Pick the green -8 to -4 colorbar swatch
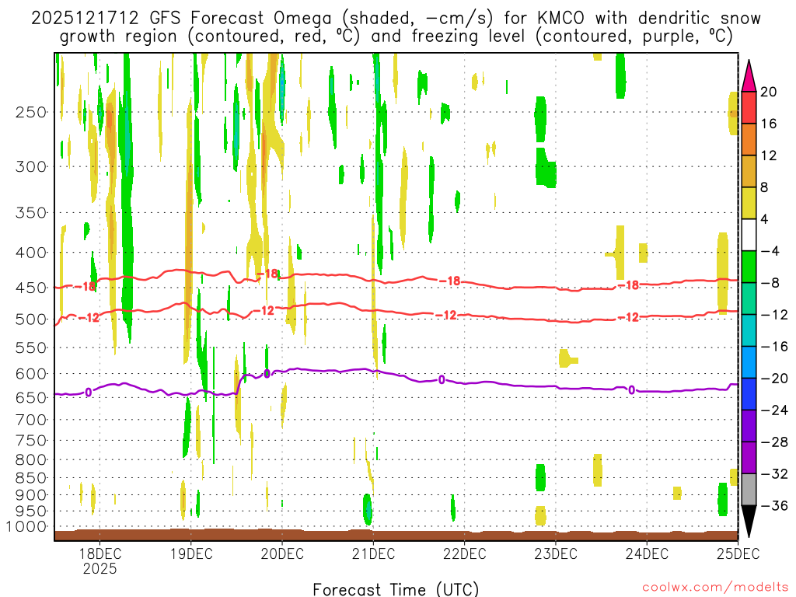Screen dimensions: 796x597 tap(749, 267)
